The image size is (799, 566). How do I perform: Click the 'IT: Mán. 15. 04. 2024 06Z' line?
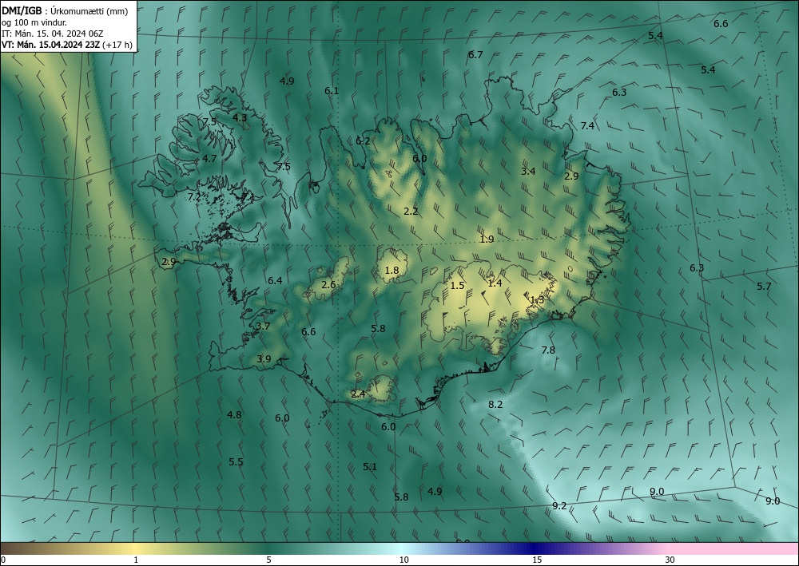pos(53,34)
